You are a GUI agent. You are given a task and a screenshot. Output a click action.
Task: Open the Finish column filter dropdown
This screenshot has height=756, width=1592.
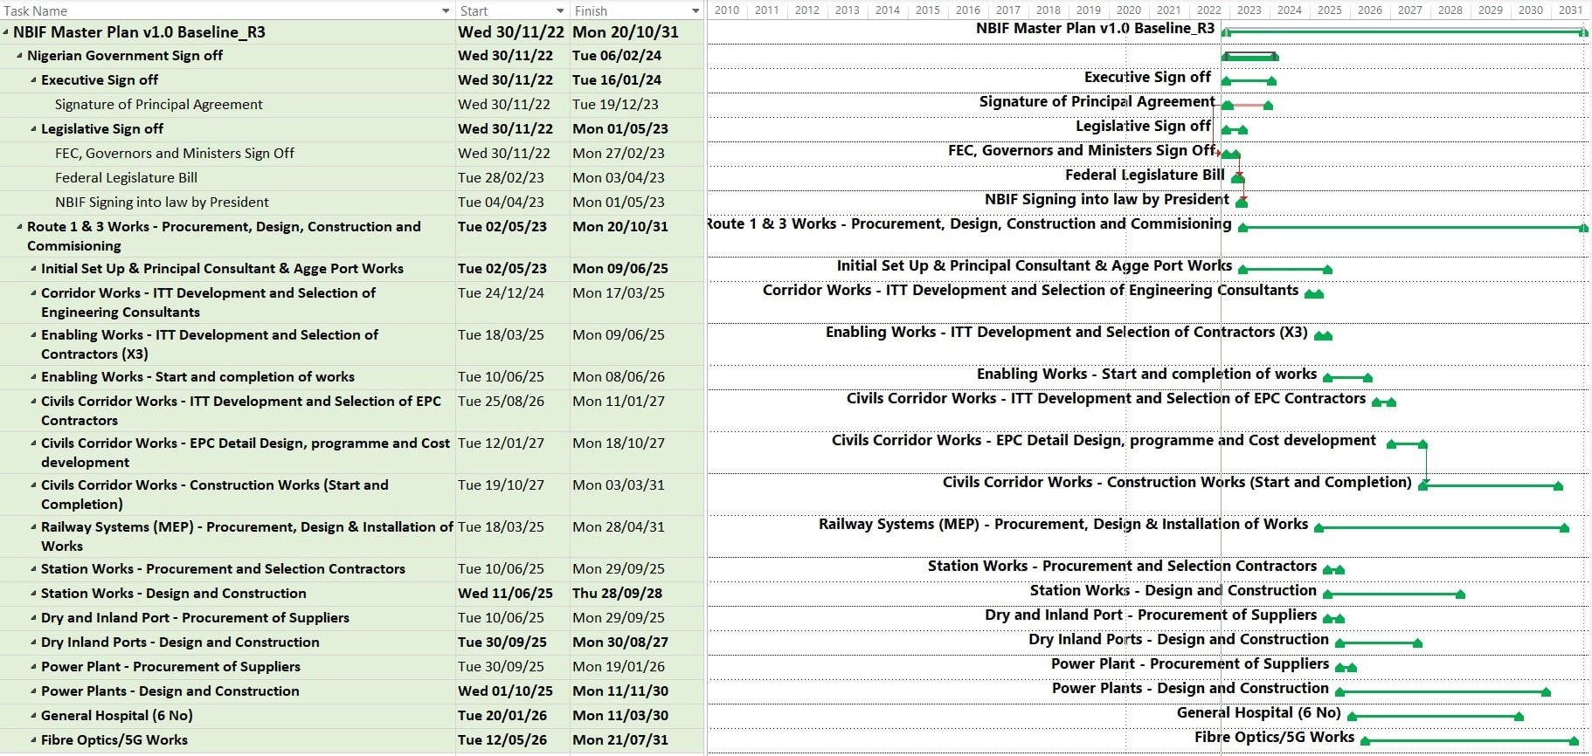point(696,11)
